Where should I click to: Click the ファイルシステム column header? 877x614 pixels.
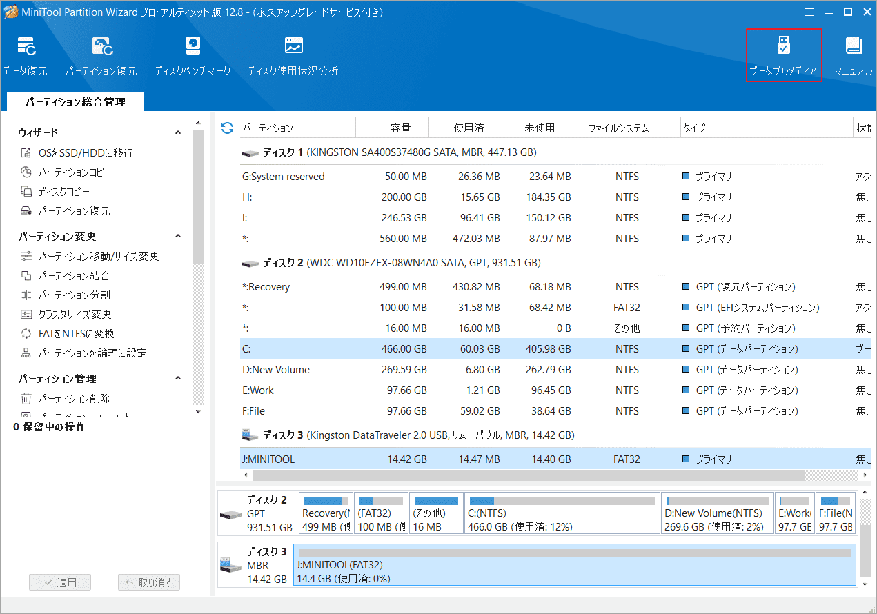point(618,128)
